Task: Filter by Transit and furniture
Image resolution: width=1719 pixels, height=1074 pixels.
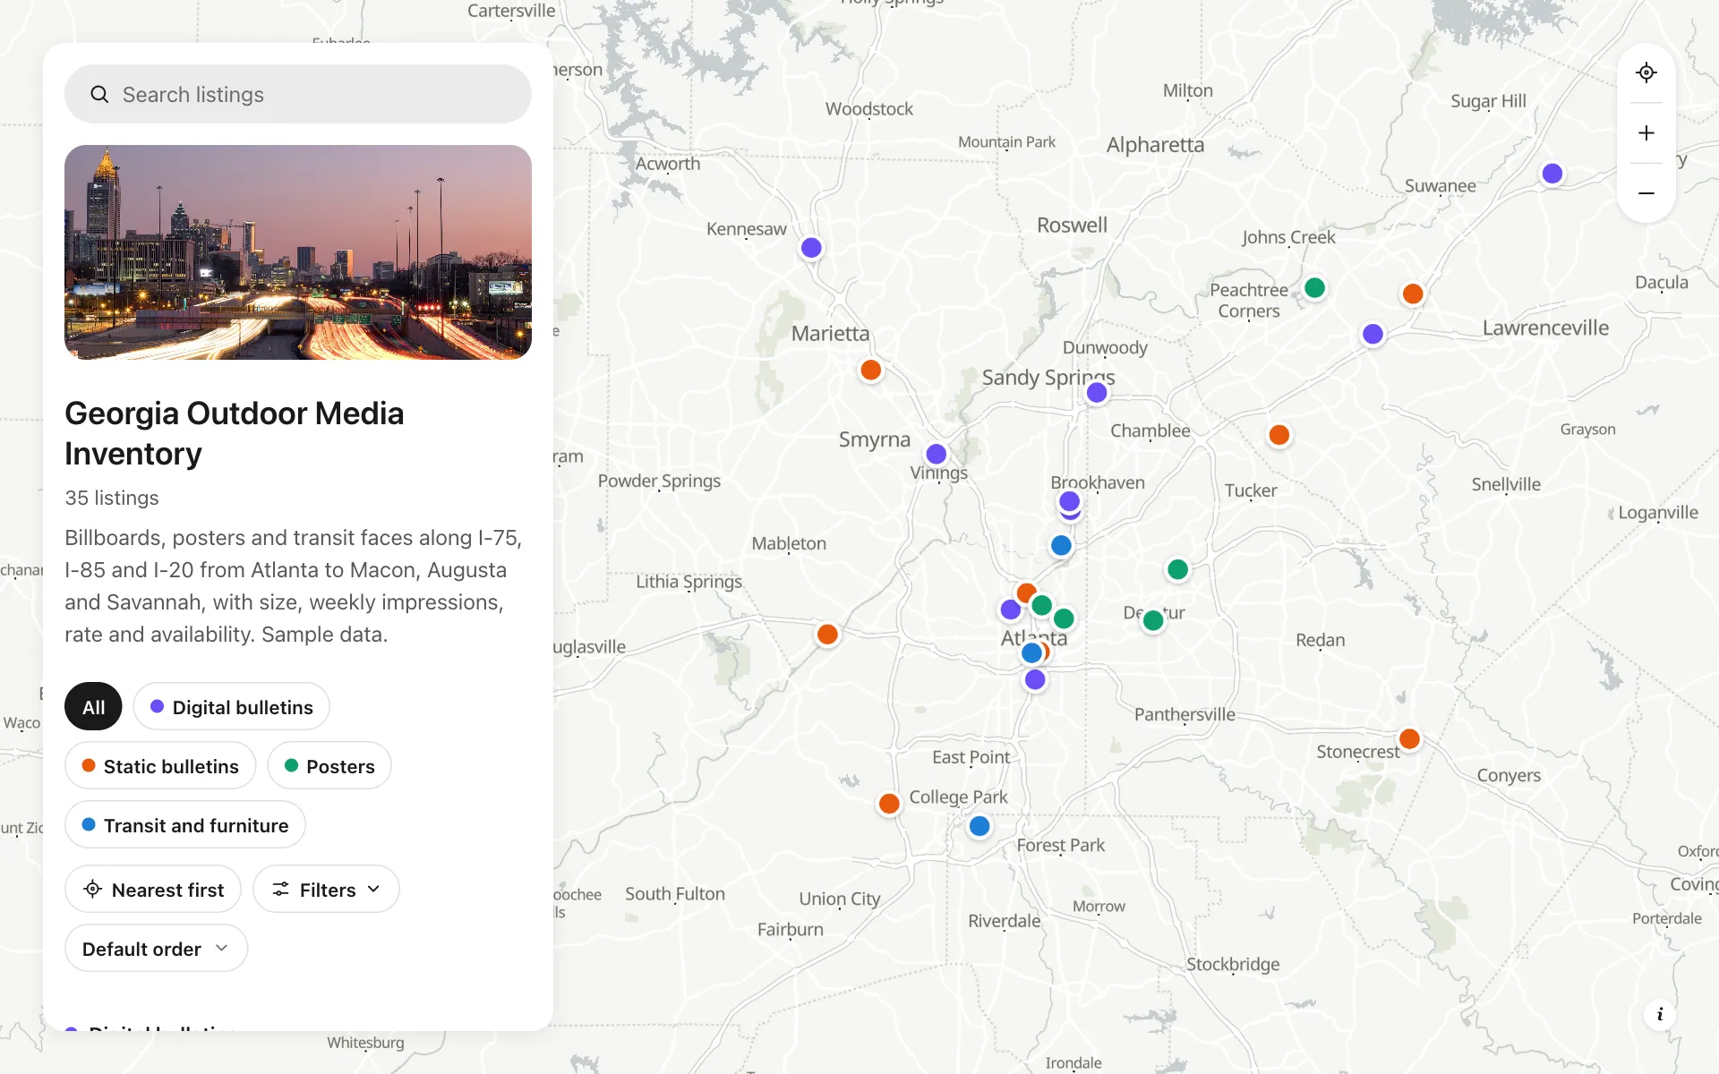Action: (185, 824)
